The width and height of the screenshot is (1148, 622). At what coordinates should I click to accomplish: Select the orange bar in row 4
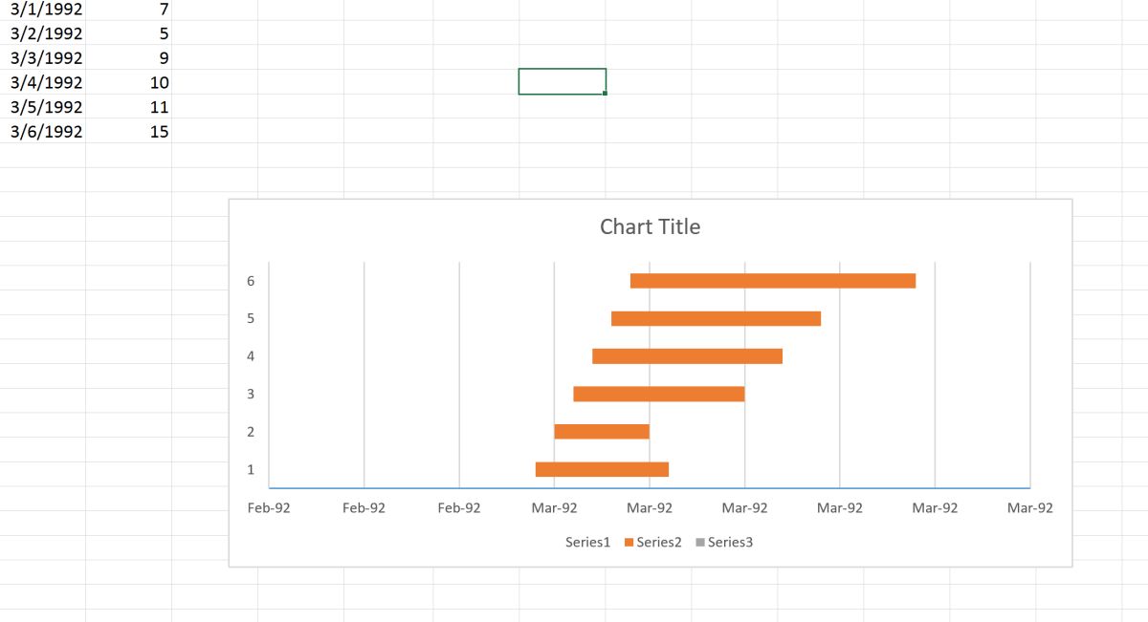(x=688, y=356)
